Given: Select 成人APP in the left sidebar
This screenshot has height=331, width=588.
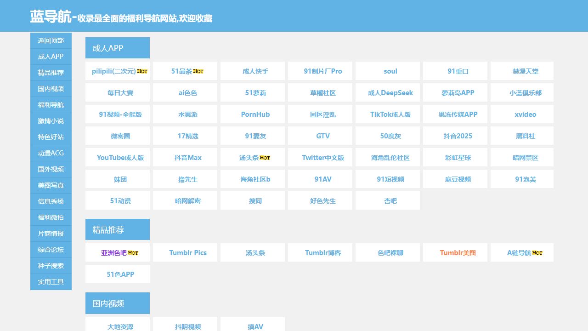Looking at the screenshot, I should [51, 57].
